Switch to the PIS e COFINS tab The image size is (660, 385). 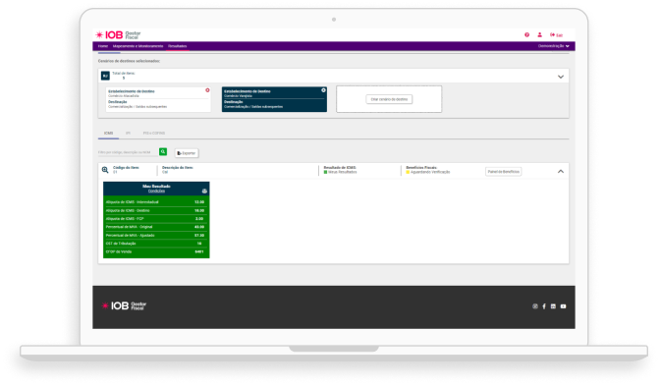pyautogui.click(x=154, y=133)
